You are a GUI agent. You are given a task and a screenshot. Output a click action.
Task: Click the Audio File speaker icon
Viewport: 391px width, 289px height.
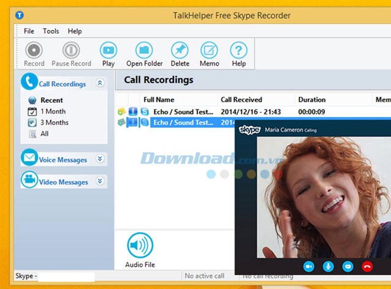pyautogui.click(x=140, y=245)
